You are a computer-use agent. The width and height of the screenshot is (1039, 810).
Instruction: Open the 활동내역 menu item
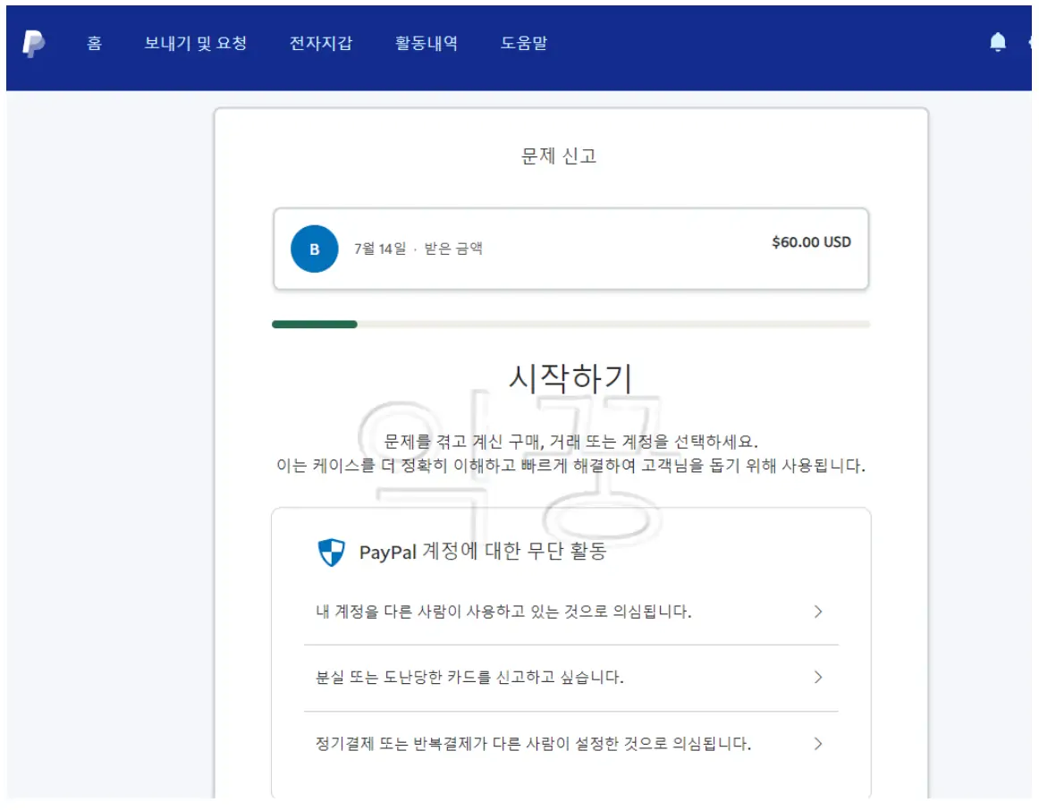(425, 42)
